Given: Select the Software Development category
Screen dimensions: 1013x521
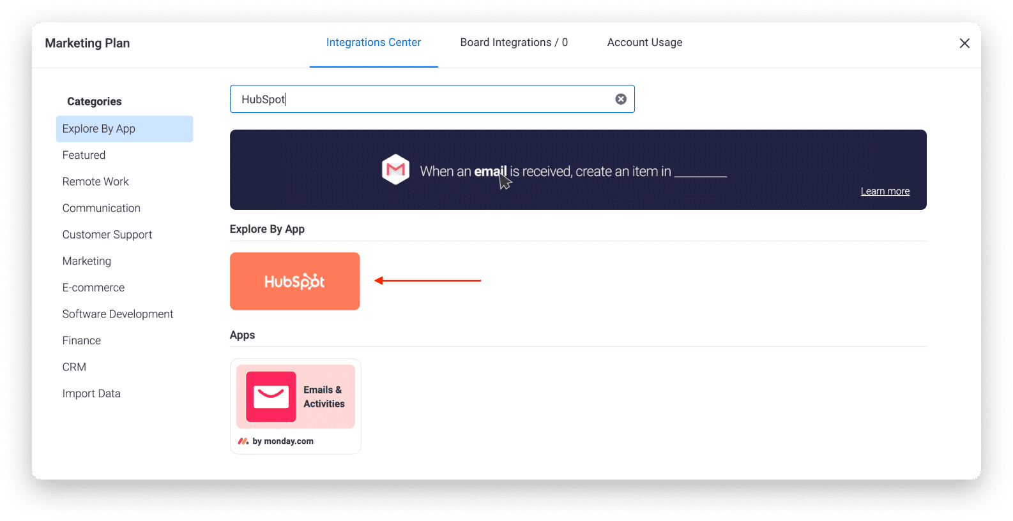Looking at the screenshot, I should (118, 314).
